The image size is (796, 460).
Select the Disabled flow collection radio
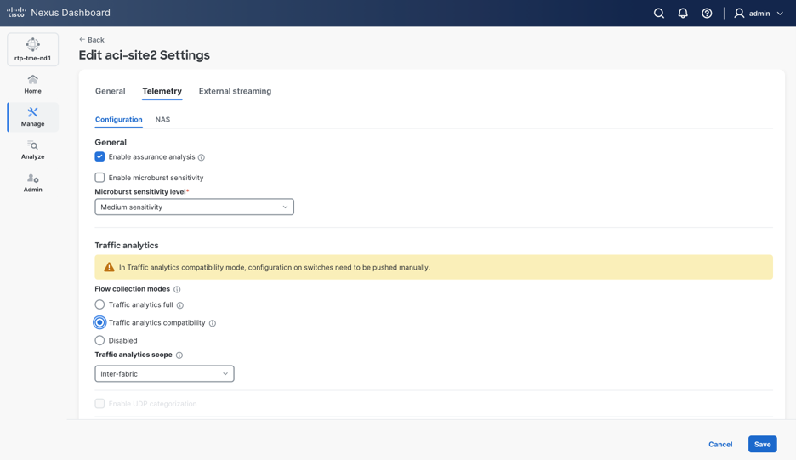[x=99, y=340]
